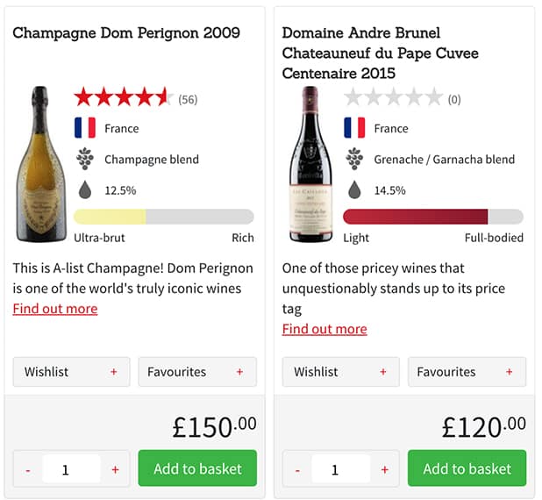The height and width of the screenshot is (500, 542).
Task: Click the French flag icon for Andre Brunel wine
Action: tap(354, 128)
